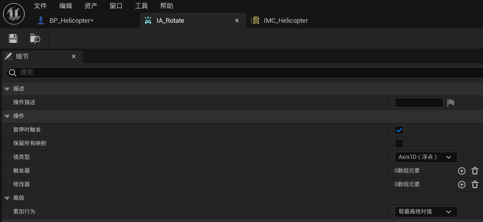This screenshot has height=222, width=483.
Task: Click the 修改器 property label
Action: tap(22, 184)
